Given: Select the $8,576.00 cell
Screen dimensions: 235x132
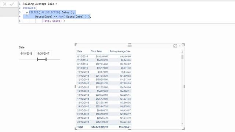Looking at the screenshot, I should coord(103,72).
